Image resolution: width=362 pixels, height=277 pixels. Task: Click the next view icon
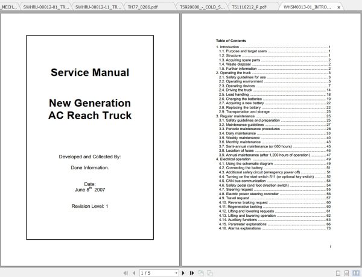[210, 273]
